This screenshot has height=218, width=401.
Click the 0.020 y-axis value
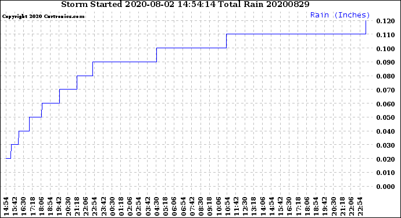(385, 159)
